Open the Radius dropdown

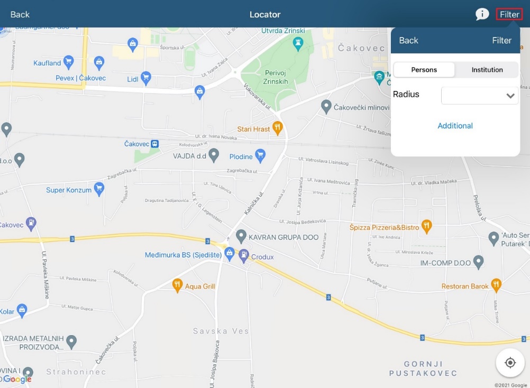(479, 96)
